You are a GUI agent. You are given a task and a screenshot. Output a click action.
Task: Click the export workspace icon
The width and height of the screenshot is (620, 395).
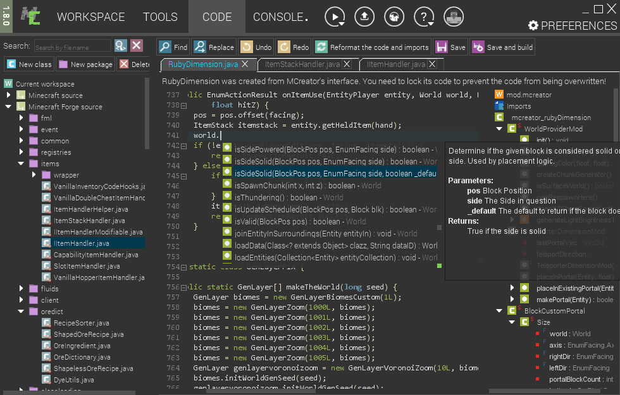point(364,16)
